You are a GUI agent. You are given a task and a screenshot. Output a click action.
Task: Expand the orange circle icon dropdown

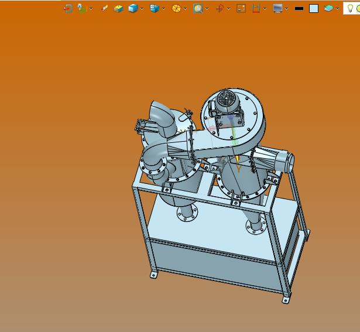point(186,9)
